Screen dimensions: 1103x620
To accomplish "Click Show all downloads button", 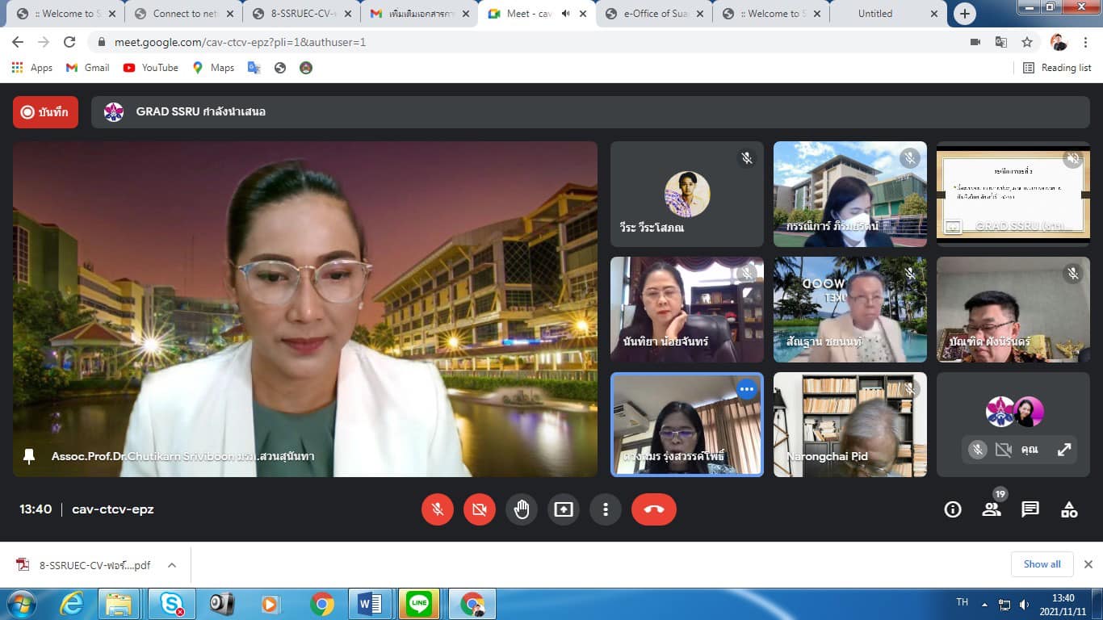I will 1042,564.
